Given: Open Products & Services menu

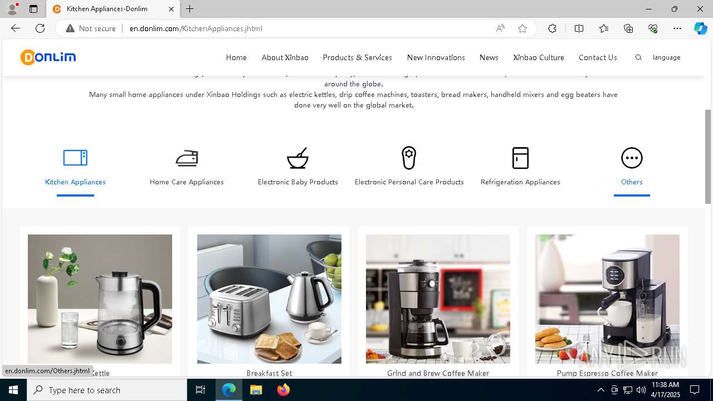Looking at the screenshot, I should tap(357, 57).
